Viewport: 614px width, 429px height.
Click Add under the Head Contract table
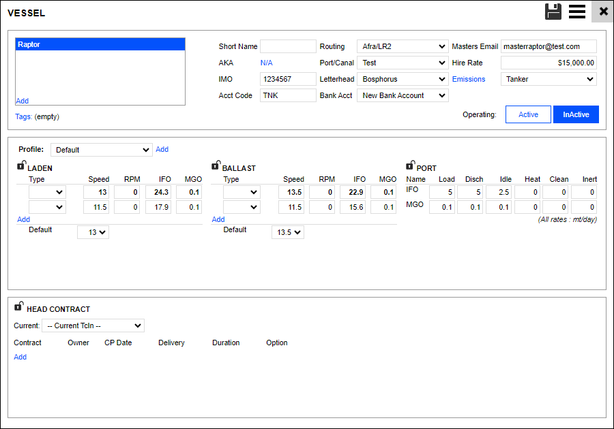pos(20,357)
